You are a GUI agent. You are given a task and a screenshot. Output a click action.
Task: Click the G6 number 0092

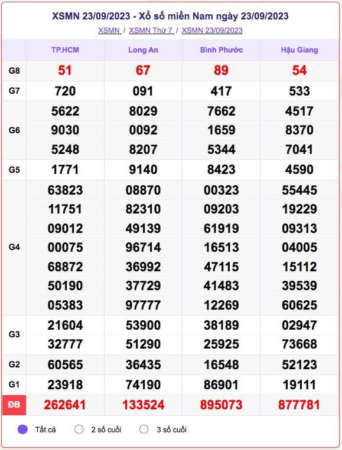tap(143, 130)
